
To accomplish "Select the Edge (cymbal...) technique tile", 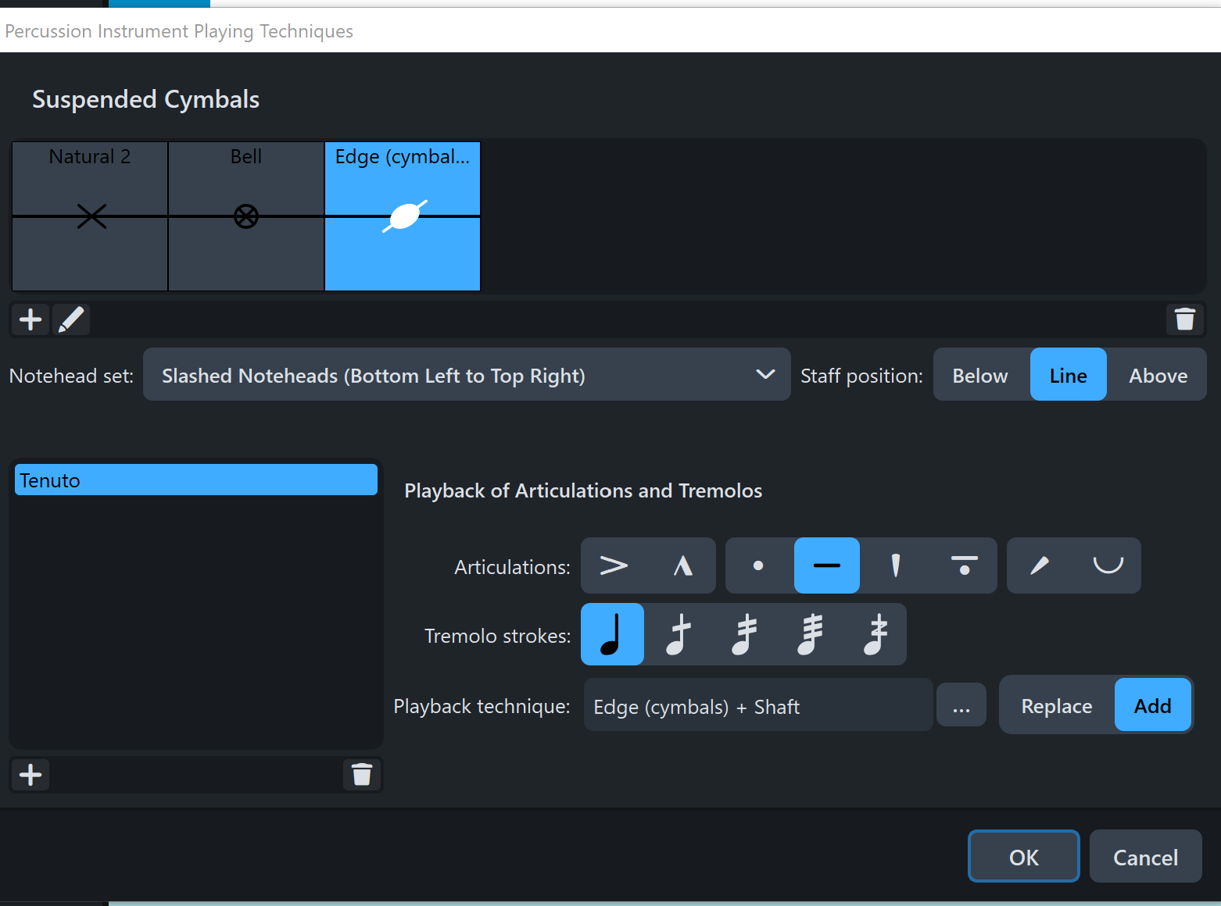I will pyautogui.click(x=403, y=216).
